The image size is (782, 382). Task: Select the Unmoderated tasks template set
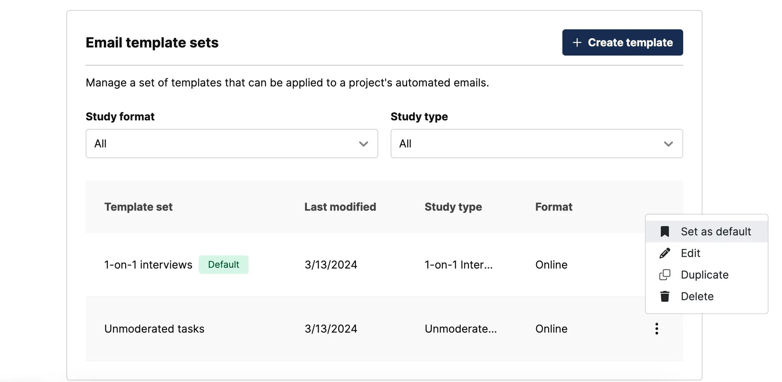tap(154, 329)
